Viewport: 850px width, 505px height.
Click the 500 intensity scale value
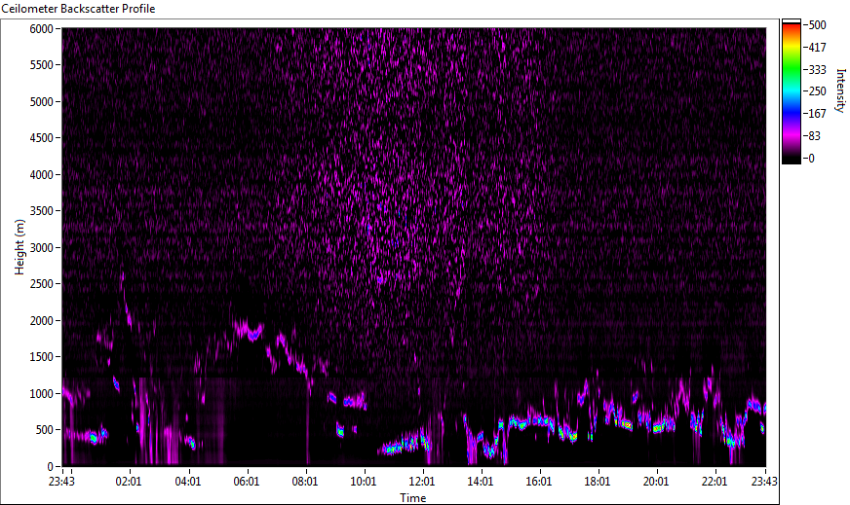pyautogui.click(x=817, y=25)
